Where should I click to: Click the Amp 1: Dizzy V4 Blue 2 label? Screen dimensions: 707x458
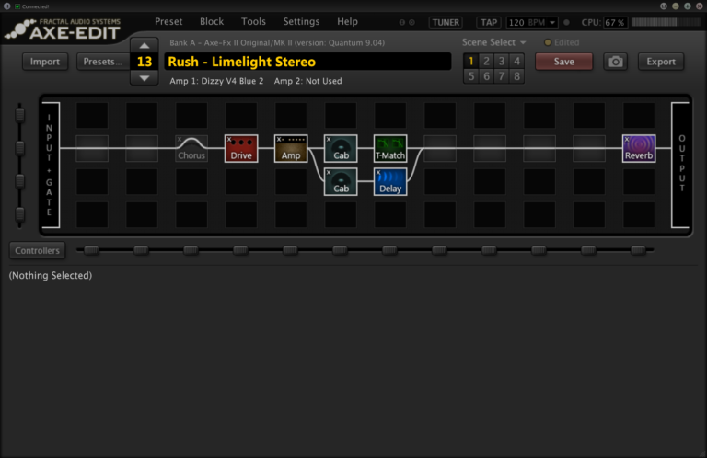(216, 81)
